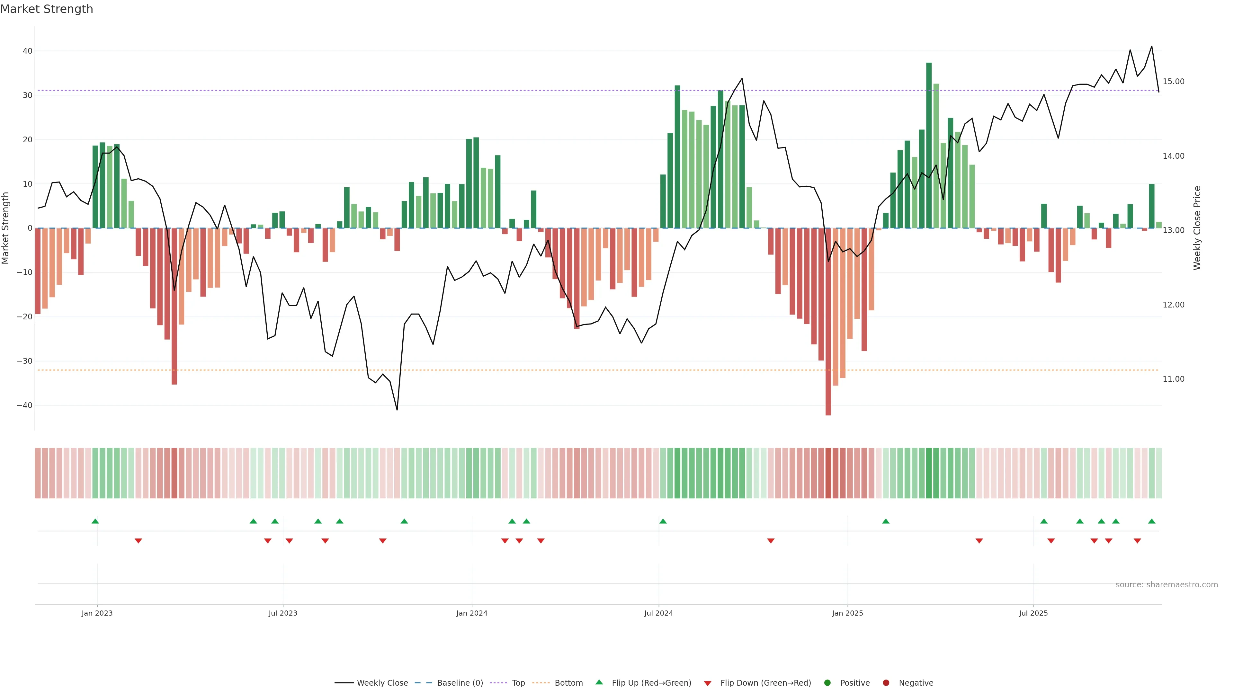Click the Flip Down red triangle legend icon
The width and height of the screenshot is (1234, 694).
point(708,683)
